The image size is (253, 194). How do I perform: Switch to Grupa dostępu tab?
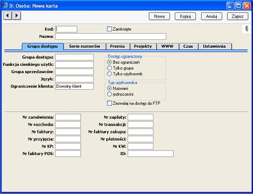pos(43,46)
